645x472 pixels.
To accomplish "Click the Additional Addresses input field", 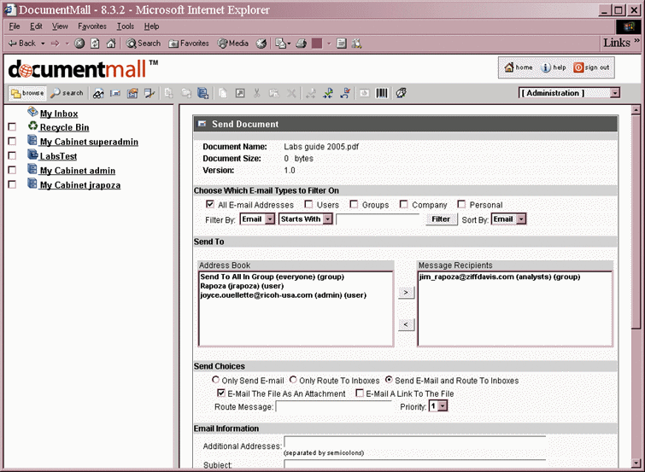I will coord(414,442).
